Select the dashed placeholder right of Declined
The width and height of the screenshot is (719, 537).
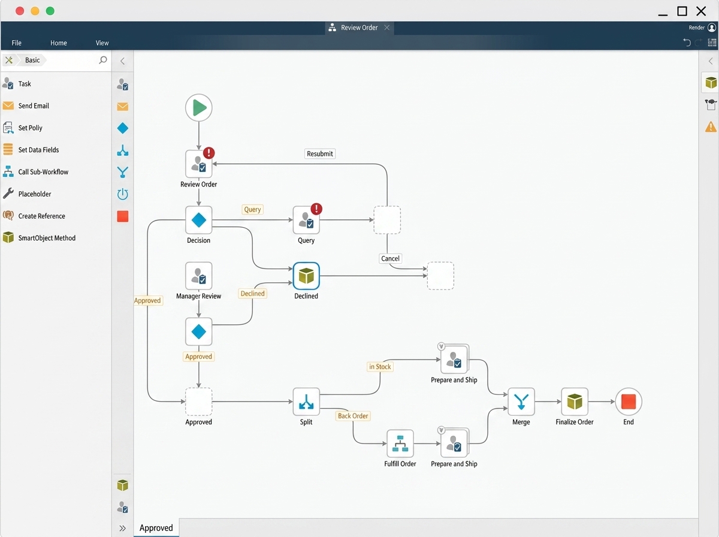click(x=440, y=276)
